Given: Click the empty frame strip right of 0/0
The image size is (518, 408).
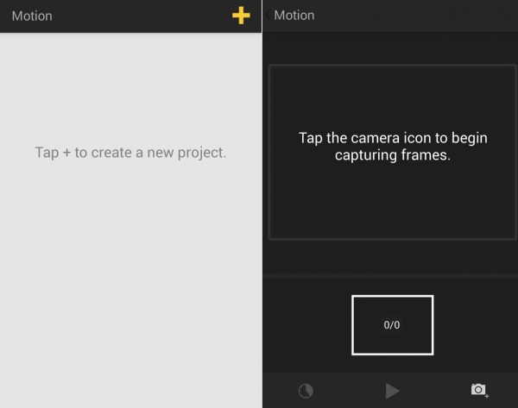Looking at the screenshot, I should pos(476,325).
